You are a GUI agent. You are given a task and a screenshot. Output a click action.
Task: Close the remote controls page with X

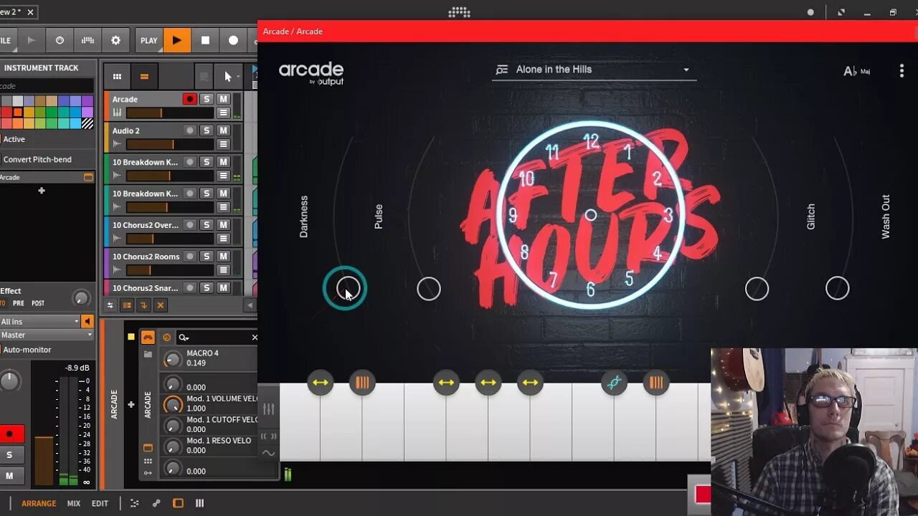[254, 337]
